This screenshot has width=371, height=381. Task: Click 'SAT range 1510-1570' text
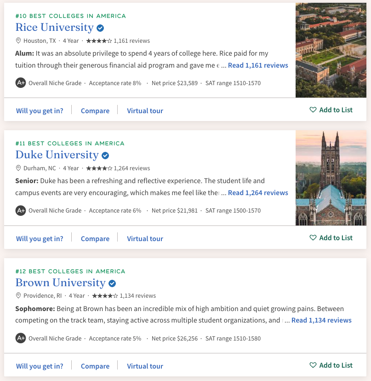tap(233, 83)
